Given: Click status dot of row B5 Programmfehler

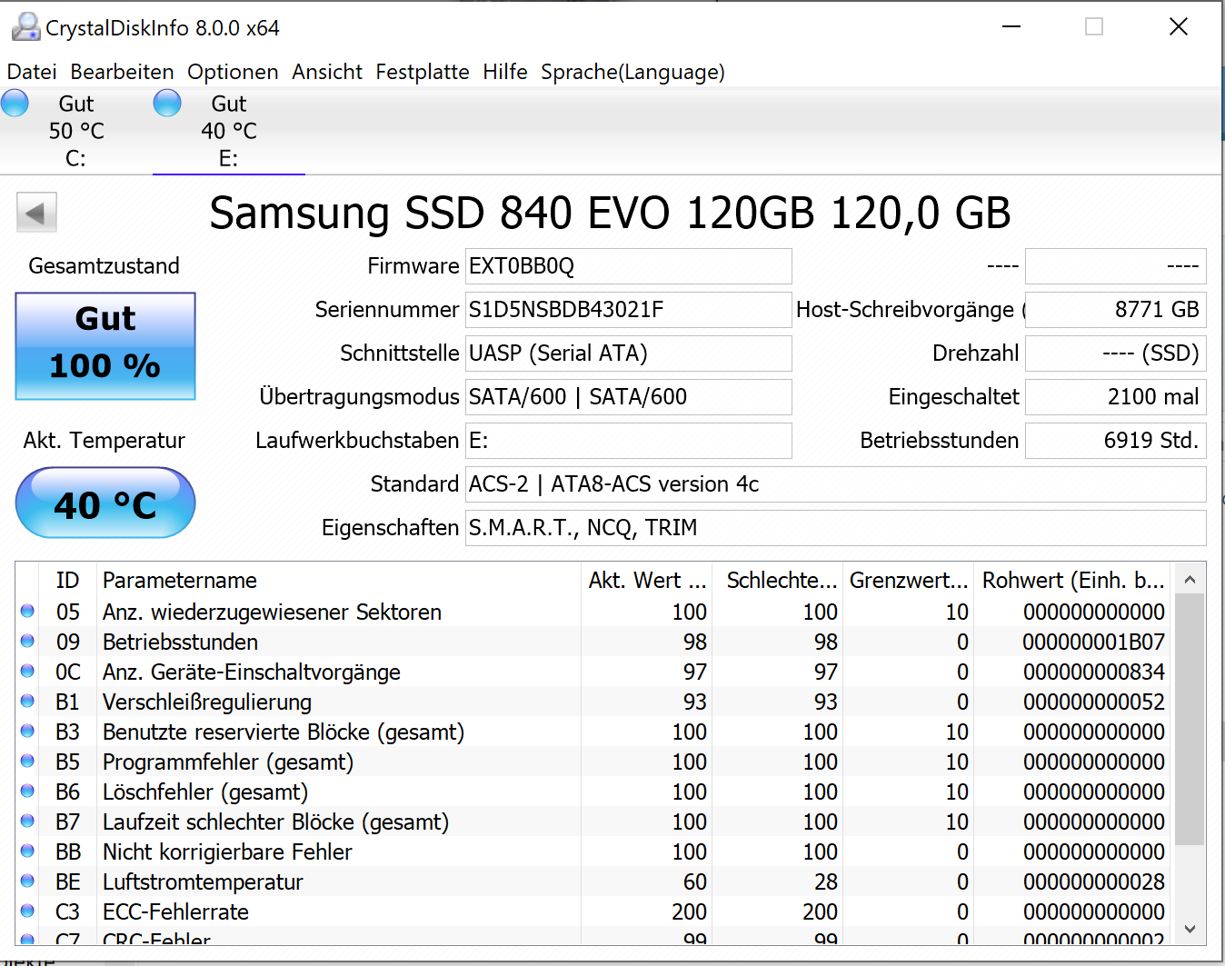Looking at the screenshot, I should [x=27, y=762].
